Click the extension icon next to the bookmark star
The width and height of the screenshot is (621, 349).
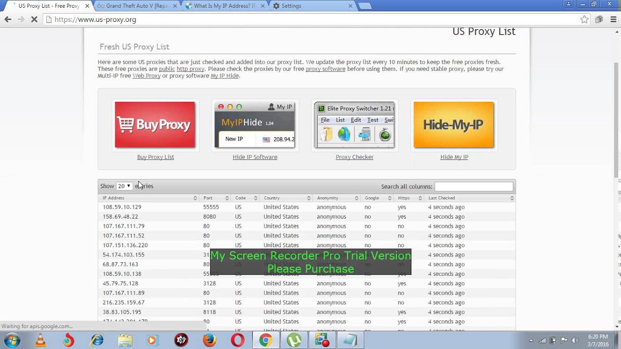click(x=599, y=19)
